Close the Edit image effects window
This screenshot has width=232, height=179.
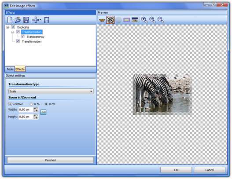pyautogui.click(x=222, y=5)
